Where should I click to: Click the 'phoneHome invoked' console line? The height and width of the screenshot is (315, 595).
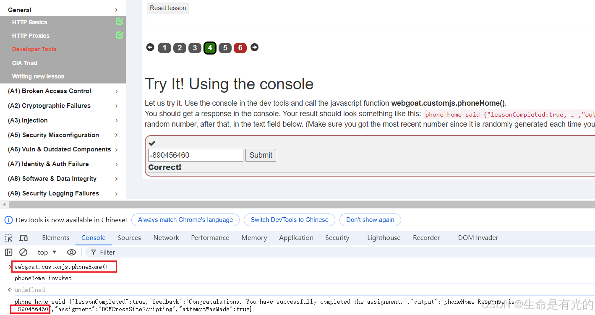click(x=43, y=278)
